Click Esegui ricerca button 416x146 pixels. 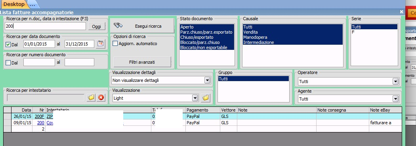point(142,26)
